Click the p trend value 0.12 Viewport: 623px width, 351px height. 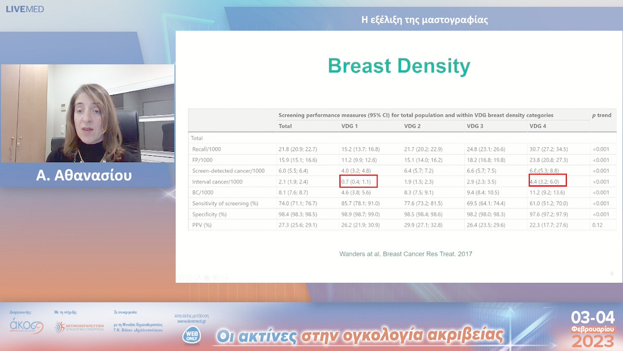tap(598, 225)
